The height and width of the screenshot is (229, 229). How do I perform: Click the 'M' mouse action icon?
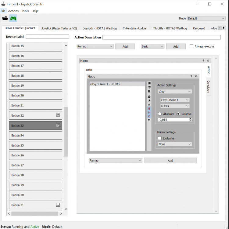[x=149, y=120]
